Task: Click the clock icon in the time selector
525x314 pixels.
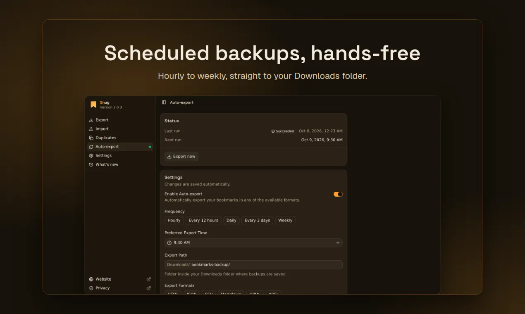Action: 169,243
